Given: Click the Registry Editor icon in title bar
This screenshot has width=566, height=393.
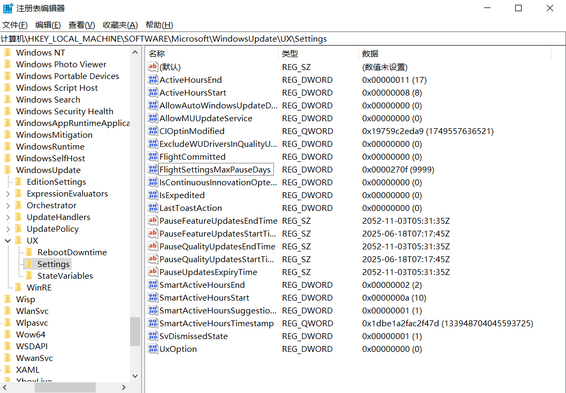Looking at the screenshot, I should pos(8,8).
